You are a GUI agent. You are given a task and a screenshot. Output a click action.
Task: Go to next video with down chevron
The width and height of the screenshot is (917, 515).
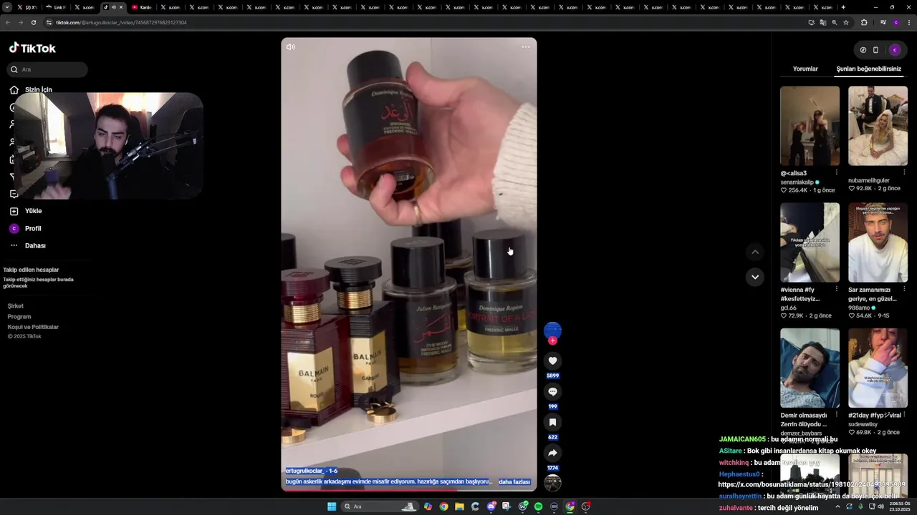pos(754,277)
